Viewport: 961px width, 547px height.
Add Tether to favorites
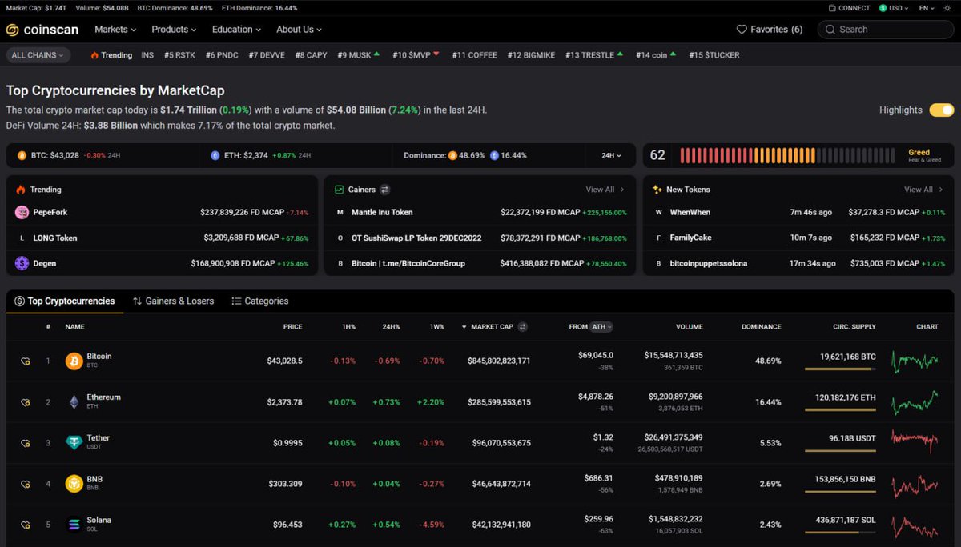coord(26,443)
